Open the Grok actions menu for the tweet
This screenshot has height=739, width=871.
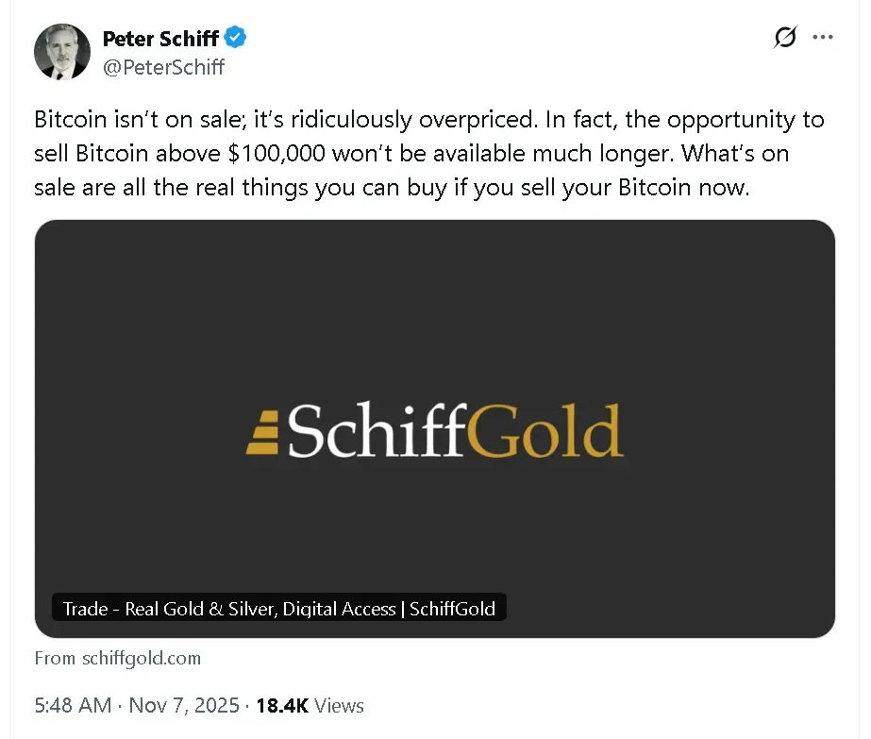tap(784, 37)
